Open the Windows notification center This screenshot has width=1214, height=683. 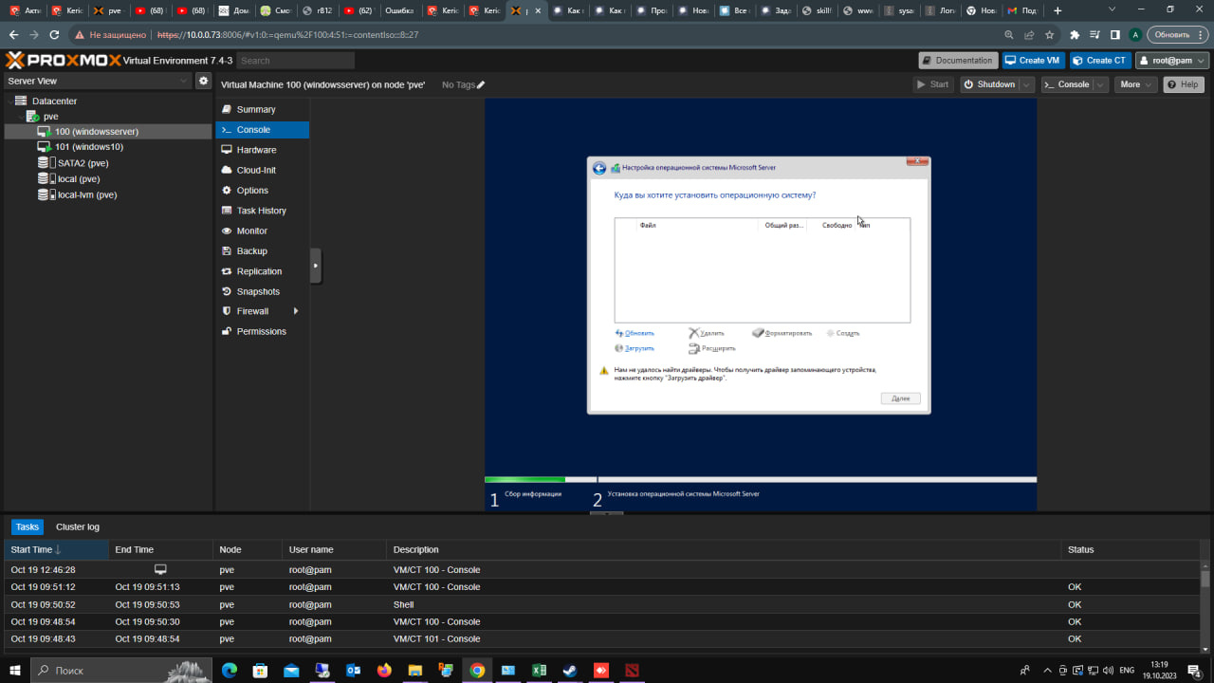1194,671
